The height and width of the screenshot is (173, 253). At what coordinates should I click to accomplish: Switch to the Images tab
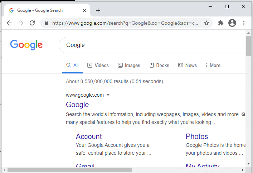pyautogui.click(x=129, y=66)
